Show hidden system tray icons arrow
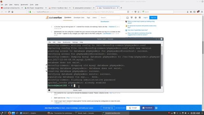Image resolution: width=204 pixels, height=115 pixels. [188, 113]
